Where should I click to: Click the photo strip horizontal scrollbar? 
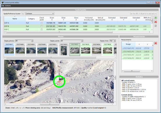tap(51, 57)
